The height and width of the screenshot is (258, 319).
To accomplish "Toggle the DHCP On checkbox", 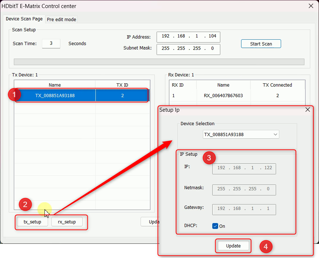I will (x=215, y=226).
